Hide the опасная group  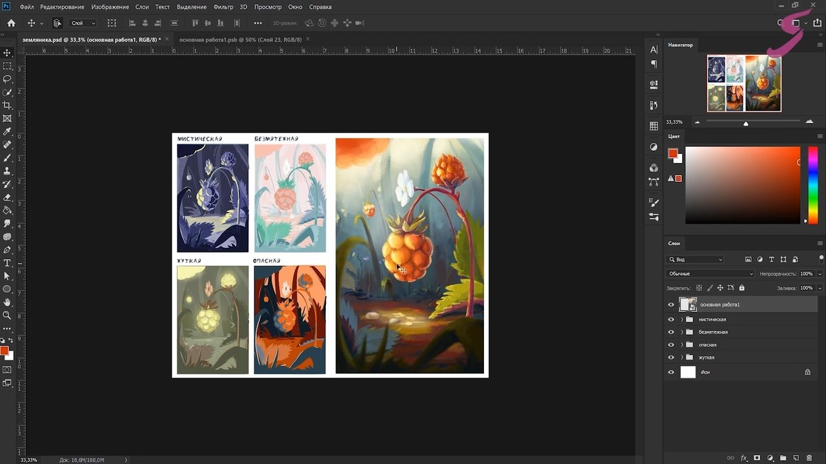tap(671, 345)
